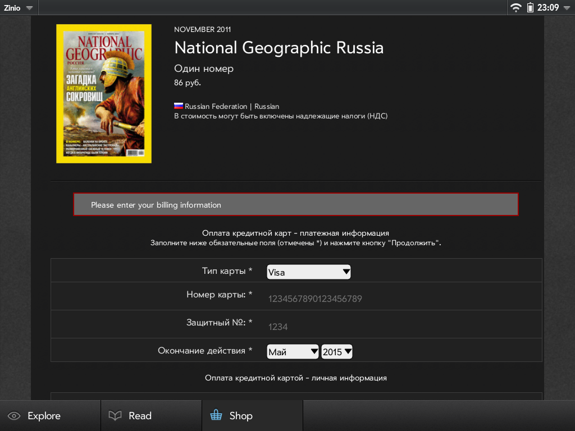Image resolution: width=575 pixels, height=431 pixels.
Task: Tap the National Geographic cover thumbnail
Action: click(104, 94)
